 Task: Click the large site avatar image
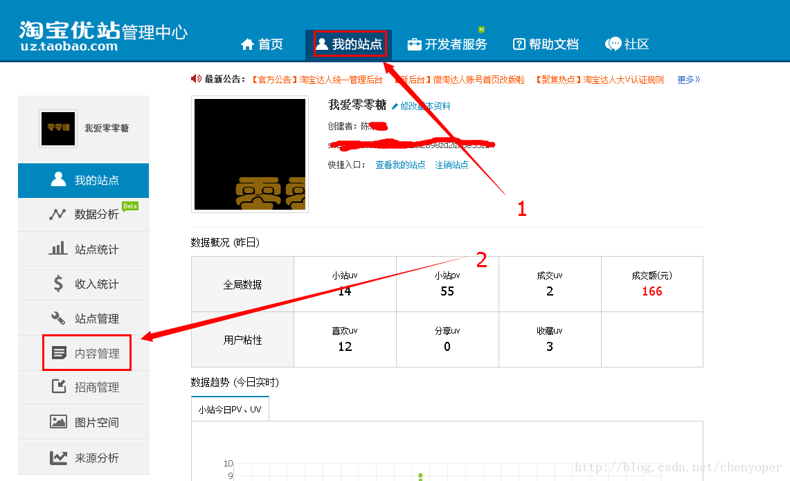250,154
